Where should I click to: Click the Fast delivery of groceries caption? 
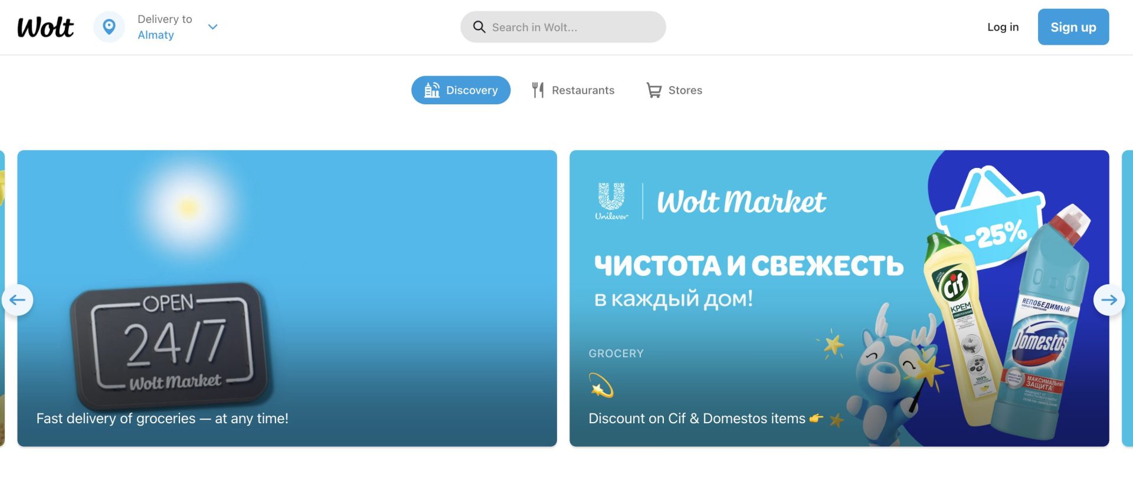(162, 419)
